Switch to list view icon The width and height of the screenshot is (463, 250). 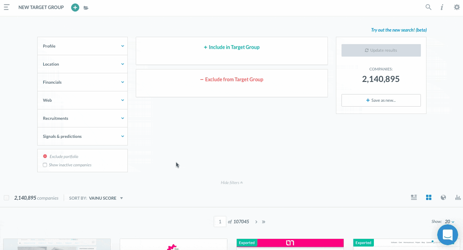[414, 198]
